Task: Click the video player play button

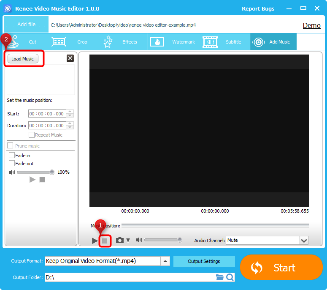Action: click(x=95, y=241)
